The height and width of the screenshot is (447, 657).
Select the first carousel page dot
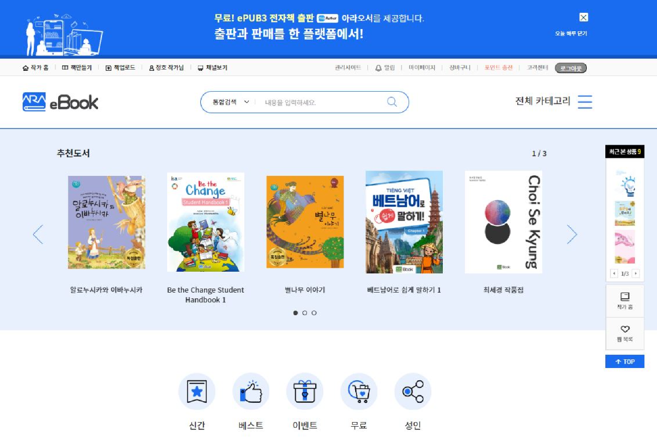(x=295, y=313)
